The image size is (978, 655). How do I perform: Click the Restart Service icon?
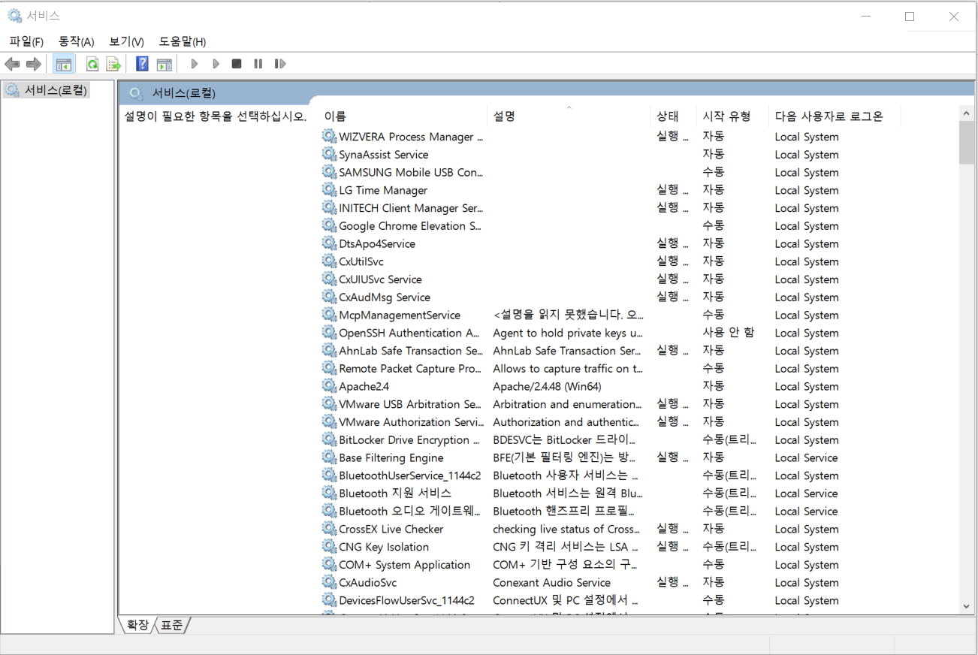pyautogui.click(x=279, y=64)
